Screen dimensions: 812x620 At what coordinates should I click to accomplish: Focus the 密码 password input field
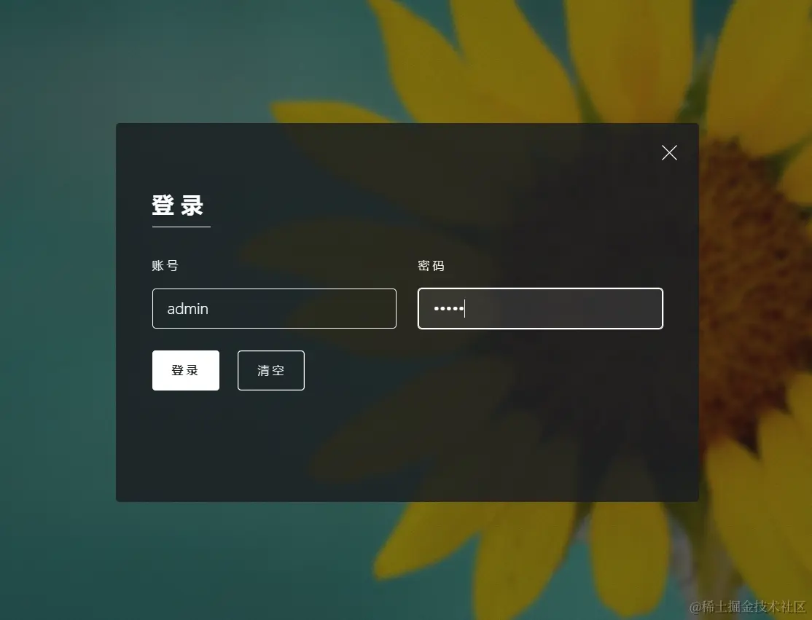pos(540,308)
